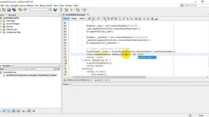Expand the Web Services tree node
Screen dimensions: 209x117
pos(1,30)
